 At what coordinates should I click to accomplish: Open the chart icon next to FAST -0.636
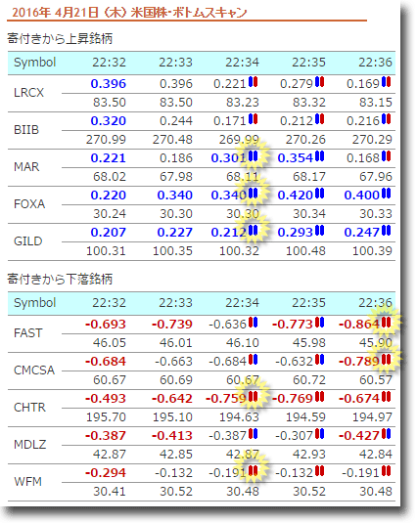tap(254, 323)
